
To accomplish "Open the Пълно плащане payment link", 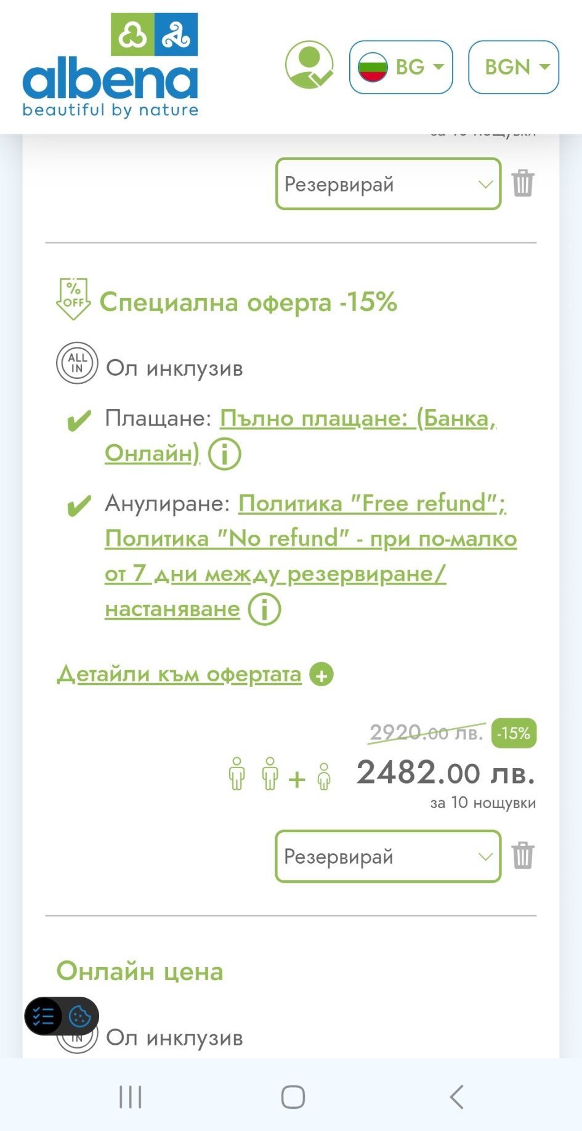I will [x=357, y=419].
